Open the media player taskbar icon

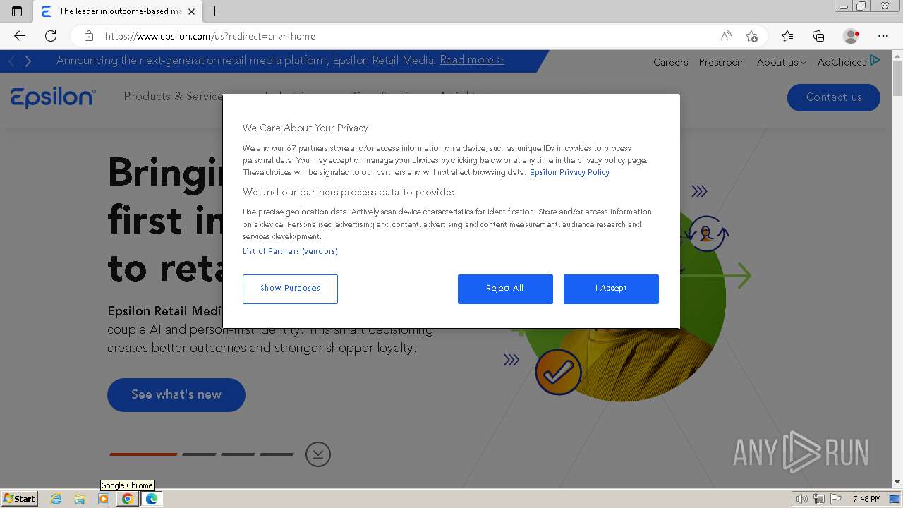(x=104, y=499)
